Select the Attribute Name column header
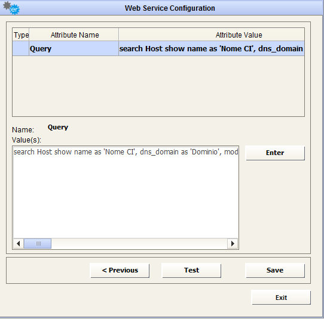The image size is (324, 319). click(74, 35)
